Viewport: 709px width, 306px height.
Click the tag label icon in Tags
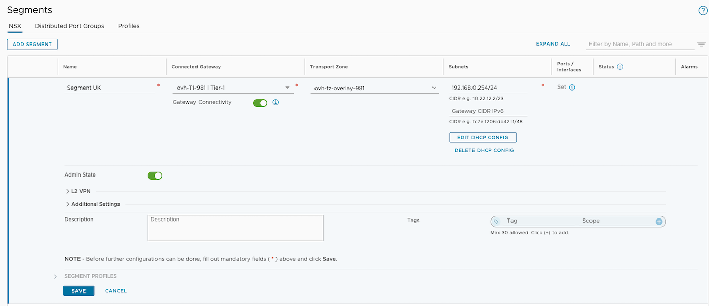[496, 222]
